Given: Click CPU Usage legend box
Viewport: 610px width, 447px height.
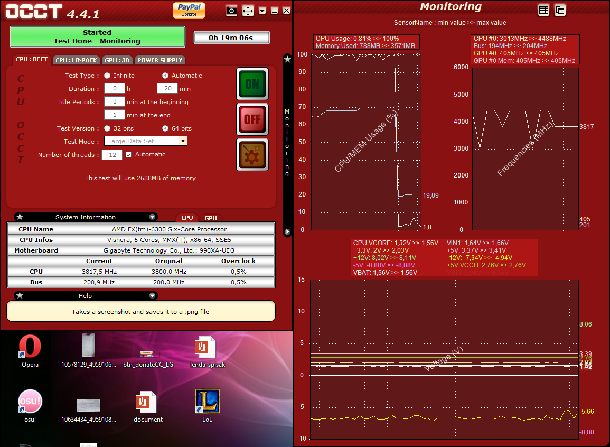Looking at the screenshot, I should click(x=367, y=42).
